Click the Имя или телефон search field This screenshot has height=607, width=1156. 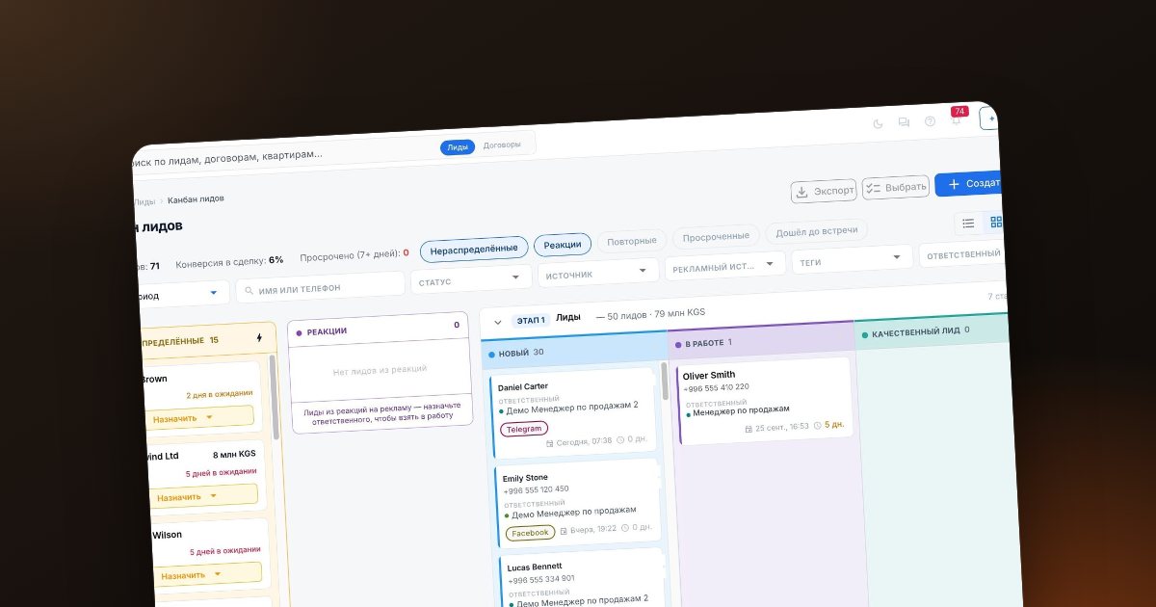320,287
